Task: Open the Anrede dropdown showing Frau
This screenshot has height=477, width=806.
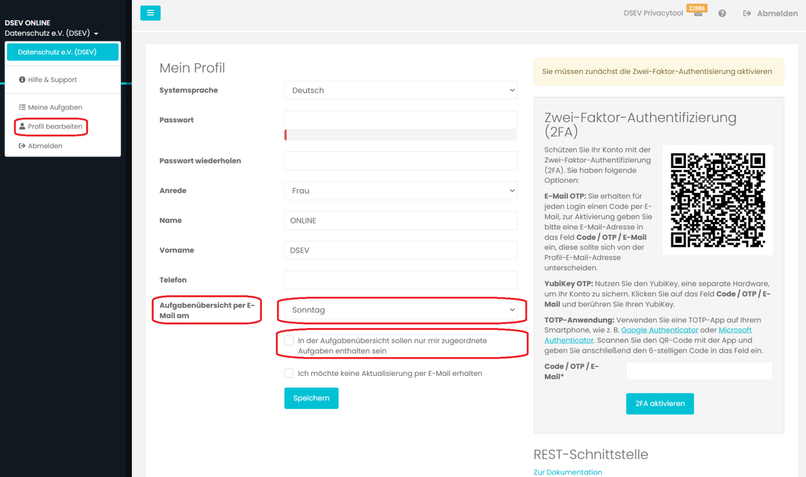Action: coord(401,190)
